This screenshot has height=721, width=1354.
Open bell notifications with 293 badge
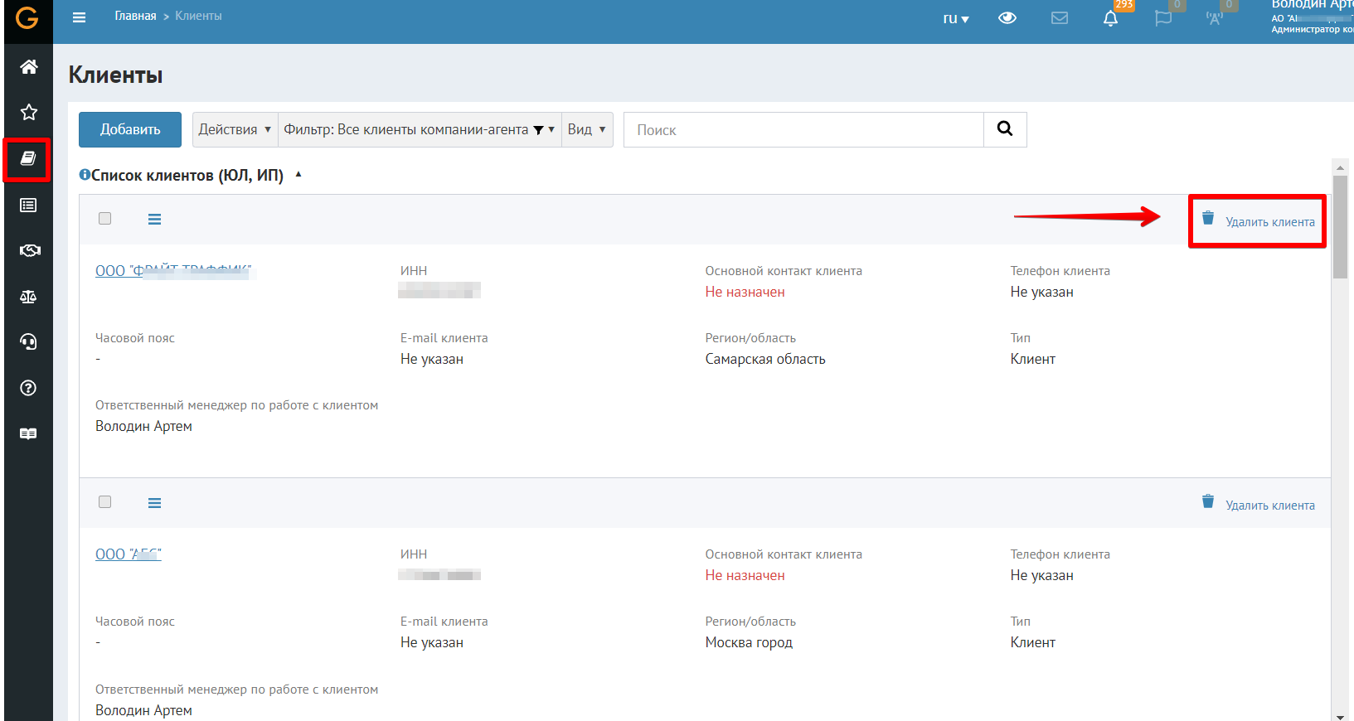coord(1111,17)
